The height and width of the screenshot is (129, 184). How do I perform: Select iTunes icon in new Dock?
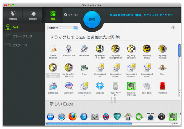(x=84, y=117)
